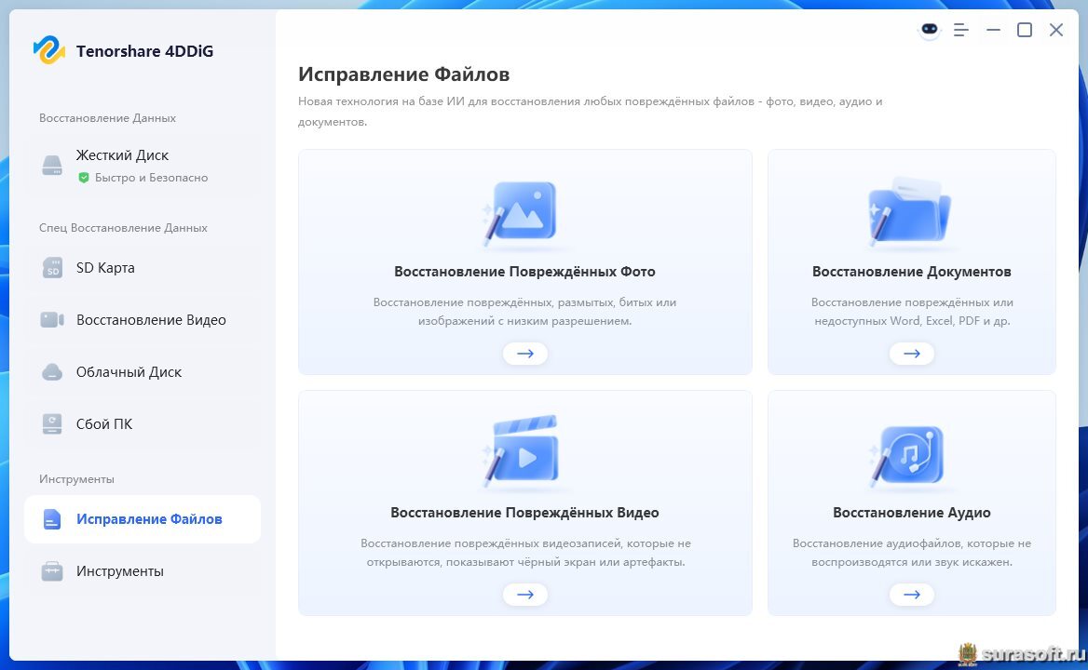Click the toolbox icon in sidebar
This screenshot has width=1088, height=670.
[x=52, y=571]
